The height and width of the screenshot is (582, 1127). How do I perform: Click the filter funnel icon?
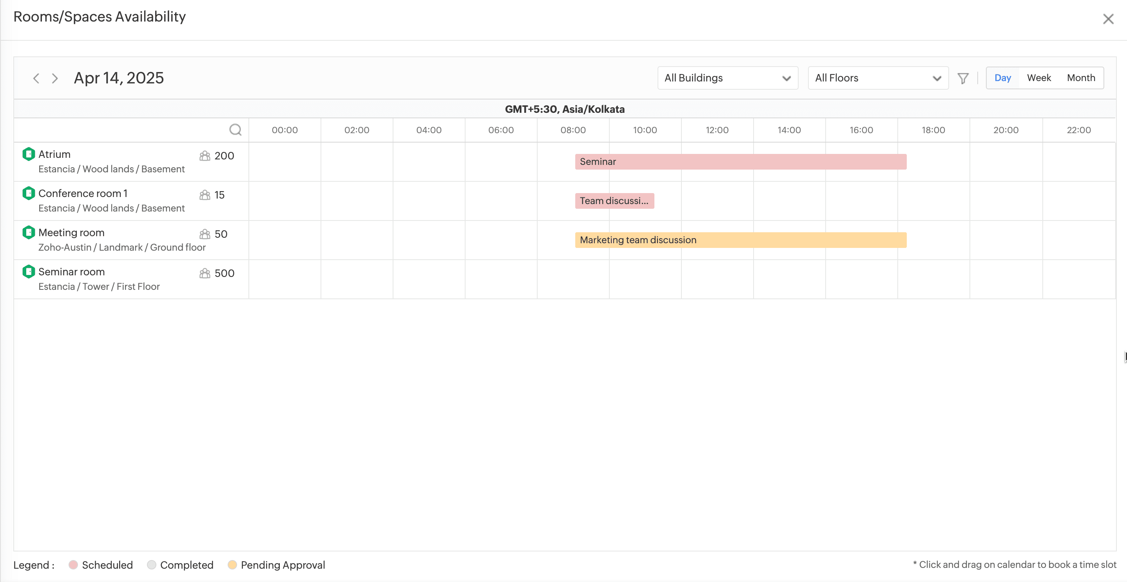point(963,78)
